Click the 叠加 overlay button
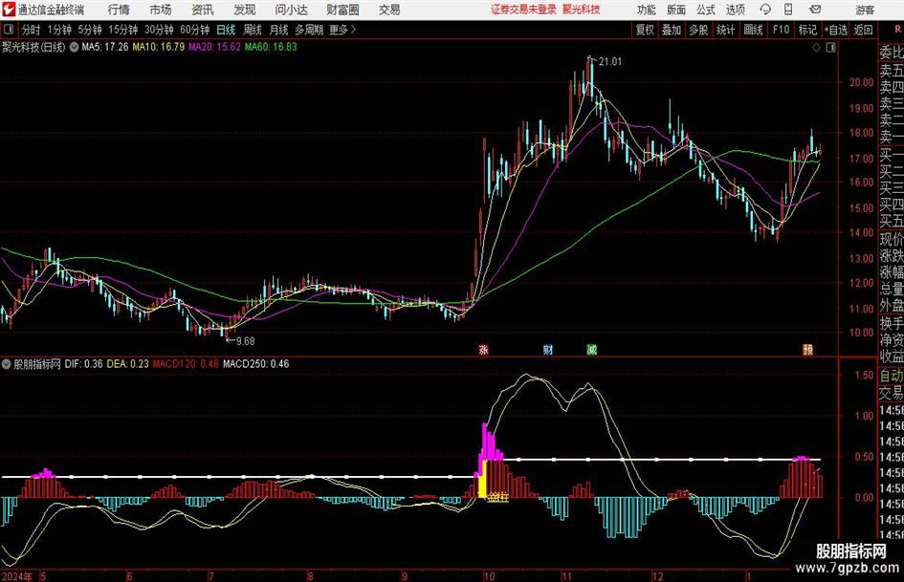Image resolution: width=904 pixels, height=582 pixels. pyautogui.click(x=672, y=30)
